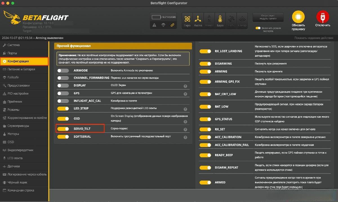This screenshot has height=202, width=338.
Task: Switch off the ARMED beeper toggle
Action: pyautogui.click(x=205, y=183)
